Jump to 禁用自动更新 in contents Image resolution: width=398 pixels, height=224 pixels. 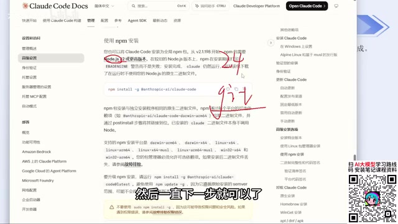pos(291,113)
